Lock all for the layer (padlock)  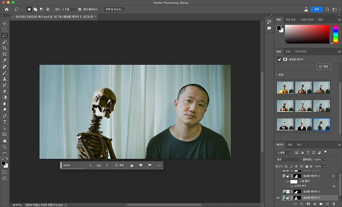click(307, 166)
